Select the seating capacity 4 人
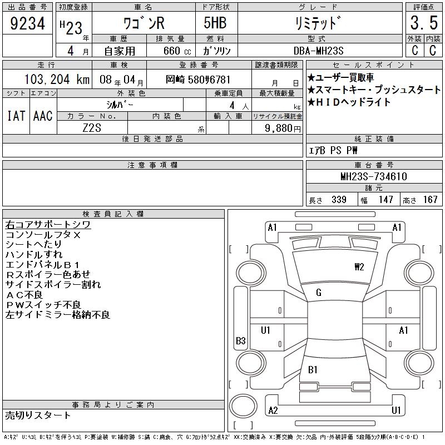This screenshot has height=445, width=445. [239, 106]
